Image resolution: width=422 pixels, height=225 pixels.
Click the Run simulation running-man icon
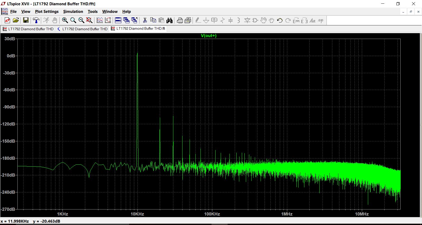46,20
